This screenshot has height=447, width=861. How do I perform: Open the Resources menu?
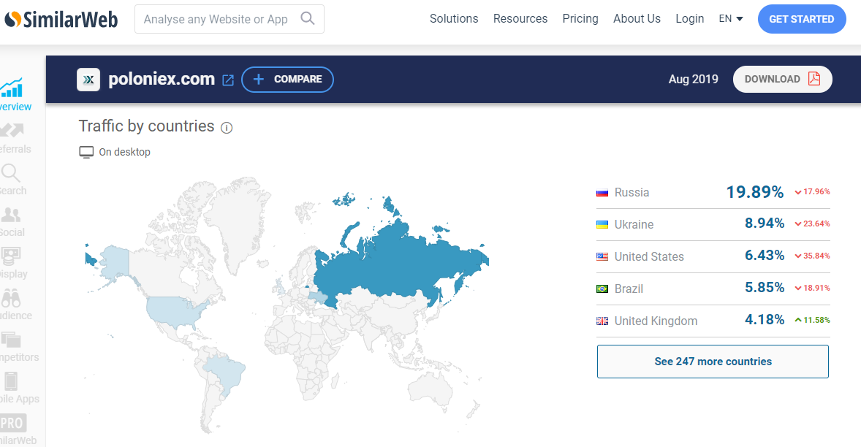[520, 19]
